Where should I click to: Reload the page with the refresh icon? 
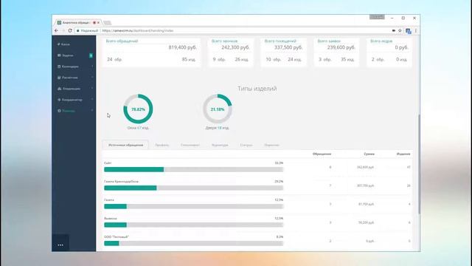pos(70,30)
